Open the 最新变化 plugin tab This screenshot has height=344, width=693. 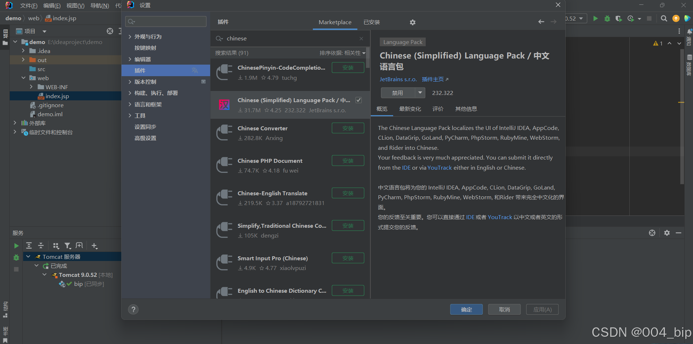point(410,109)
